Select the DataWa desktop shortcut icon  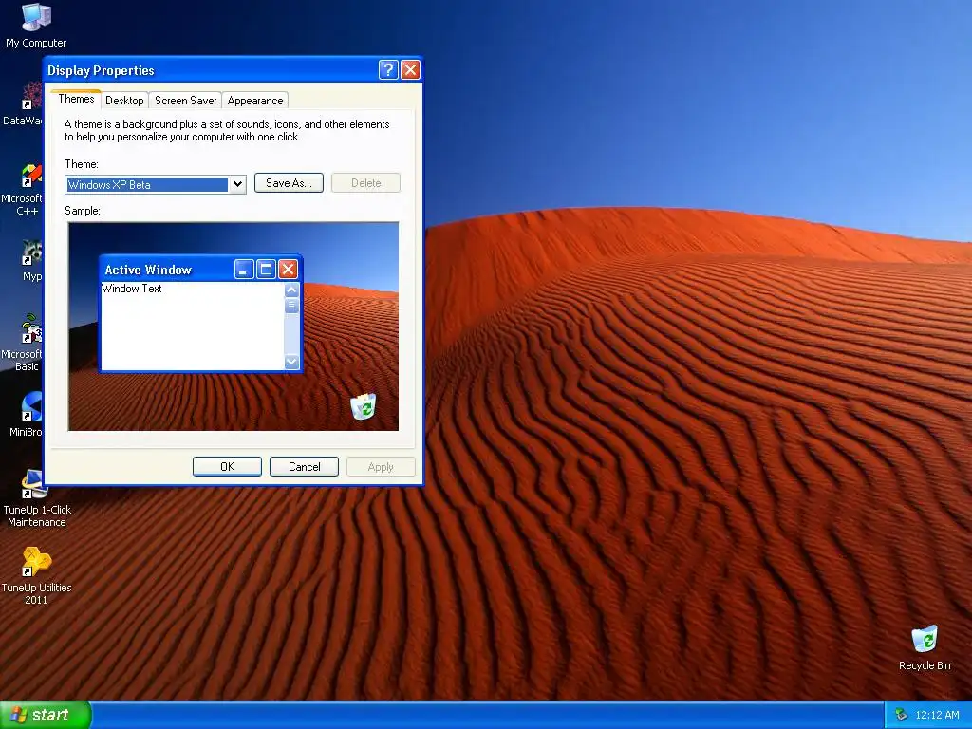point(25,103)
